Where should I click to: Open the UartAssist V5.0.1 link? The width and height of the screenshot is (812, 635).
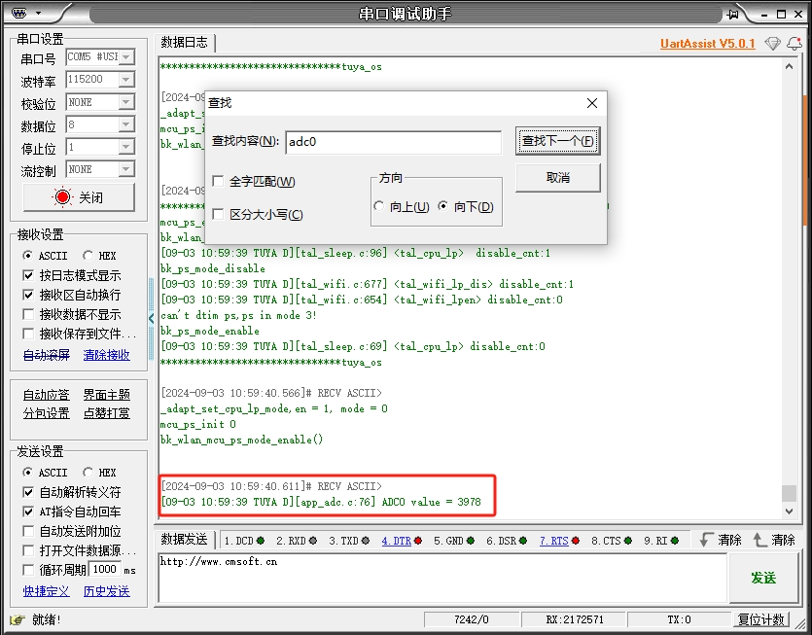click(707, 44)
